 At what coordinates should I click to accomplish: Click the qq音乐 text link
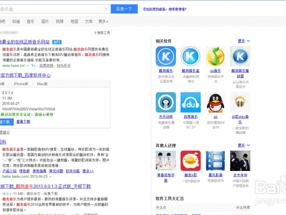coord(215,71)
